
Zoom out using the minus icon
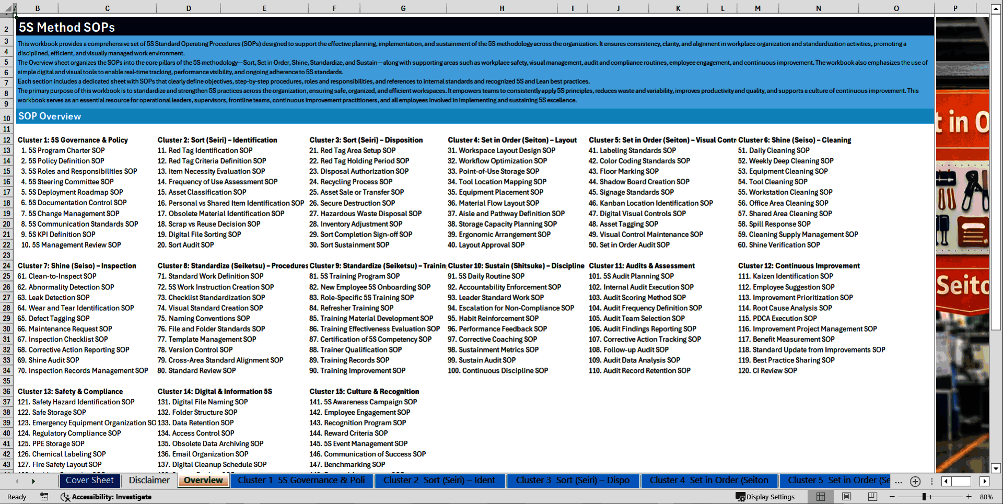coord(892,497)
